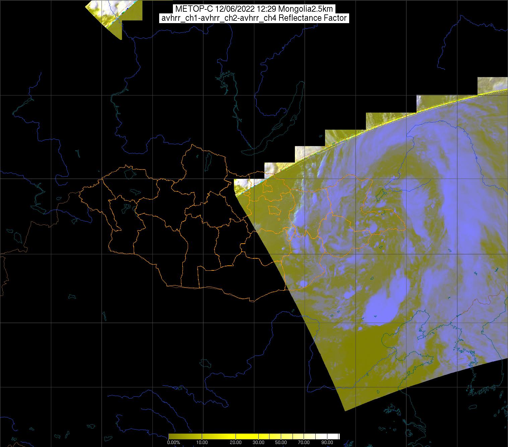Viewport: 508px width, 447px height.
Task: Click the "50.00" color scale label
Action: (x=281, y=443)
